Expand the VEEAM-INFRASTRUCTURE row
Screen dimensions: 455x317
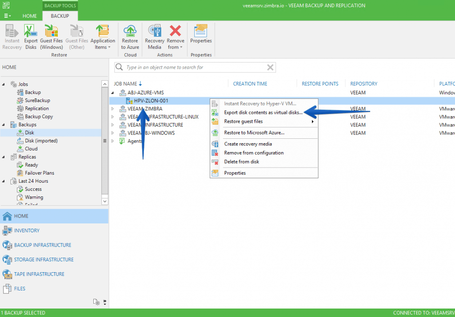click(112, 125)
